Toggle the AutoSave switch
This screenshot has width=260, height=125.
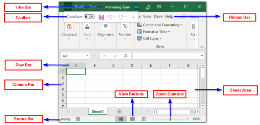pyautogui.click(x=89, y=17)
